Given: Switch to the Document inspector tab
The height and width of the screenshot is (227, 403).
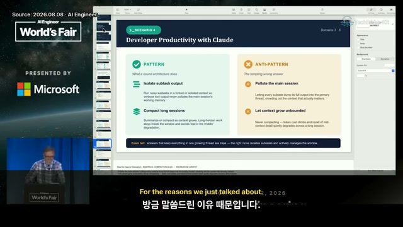Looking at the screenshot, I should (x=391, y=11).
